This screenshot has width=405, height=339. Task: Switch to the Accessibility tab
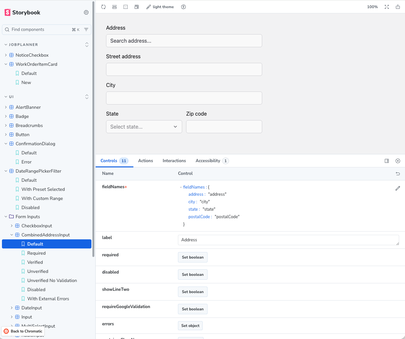[x=212, y=161]
